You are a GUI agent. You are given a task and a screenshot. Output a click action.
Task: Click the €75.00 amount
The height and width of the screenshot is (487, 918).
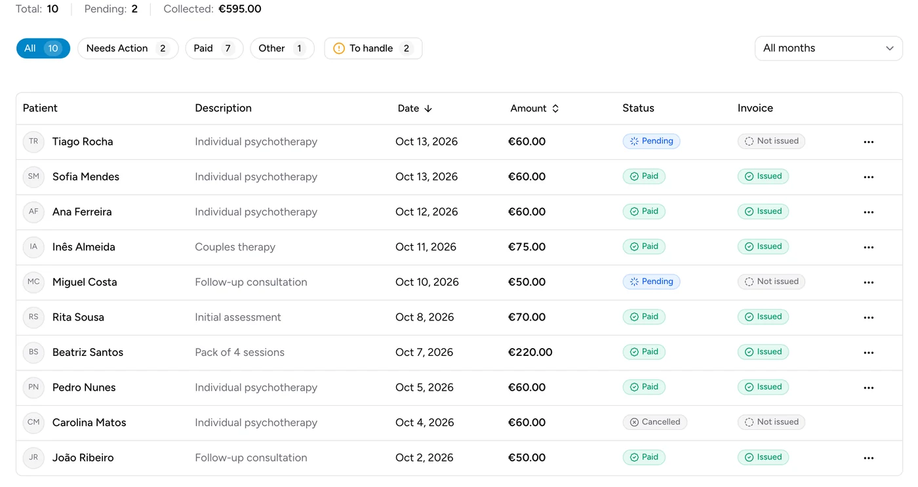pos(527,247)
